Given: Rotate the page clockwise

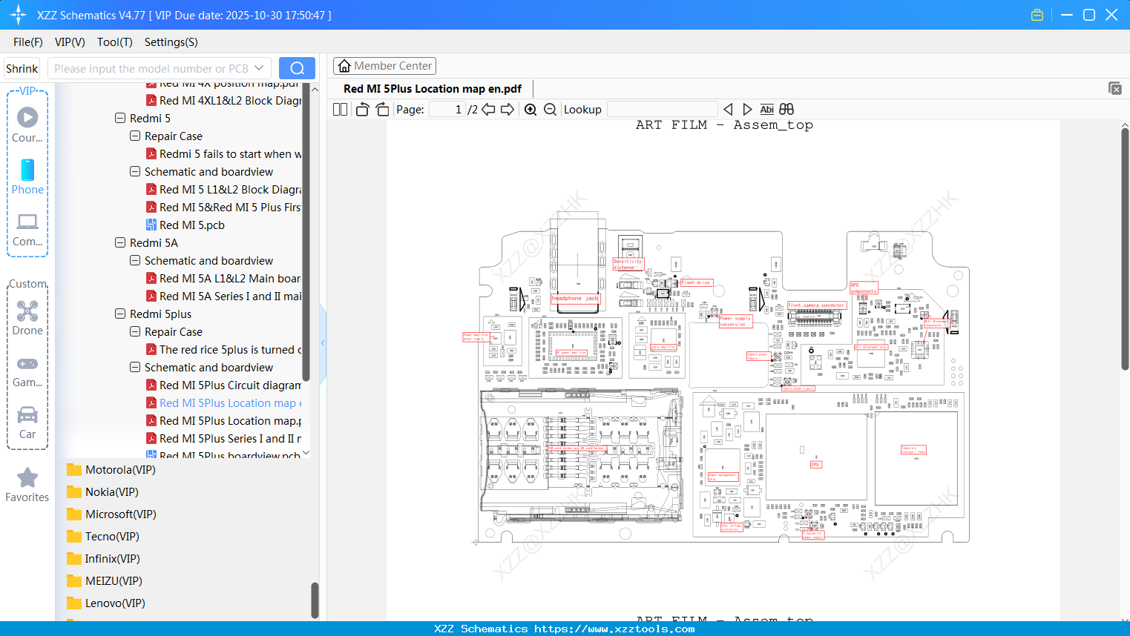Looking at the screenshot, I should click(382, 110).
